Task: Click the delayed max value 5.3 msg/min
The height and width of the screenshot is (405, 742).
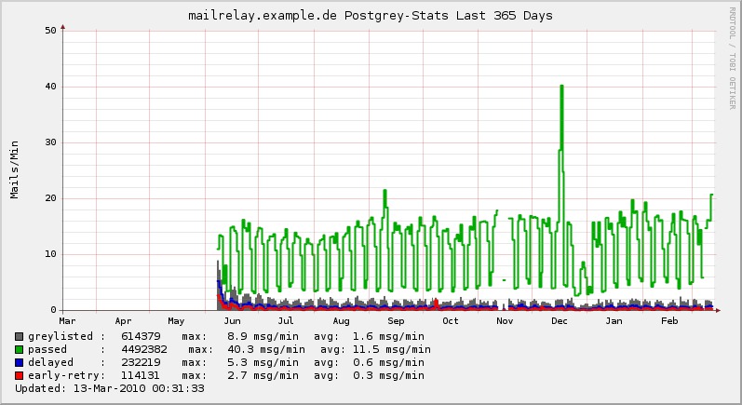Action: 263,362
